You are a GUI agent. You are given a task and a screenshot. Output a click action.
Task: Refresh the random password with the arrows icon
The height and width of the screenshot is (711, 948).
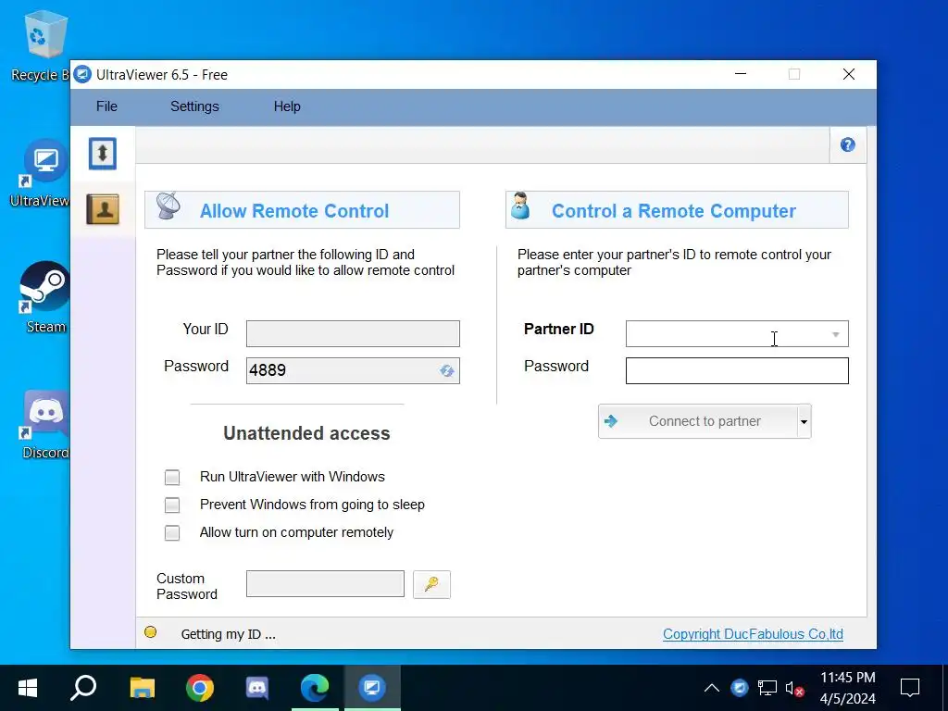(x=447, y=370)
